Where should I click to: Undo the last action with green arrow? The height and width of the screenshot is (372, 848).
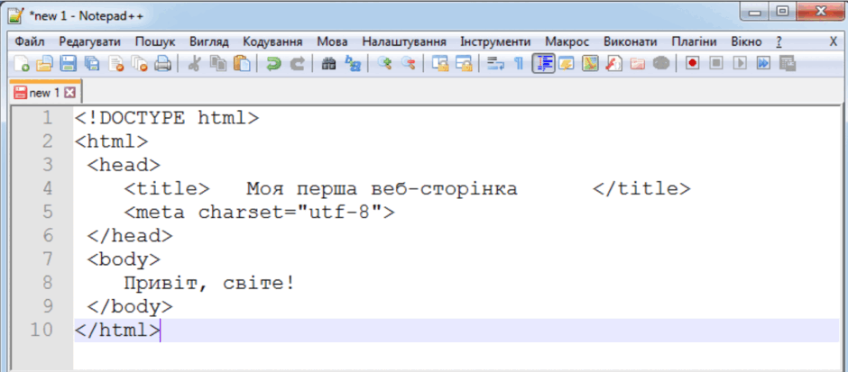pos(273,64)
